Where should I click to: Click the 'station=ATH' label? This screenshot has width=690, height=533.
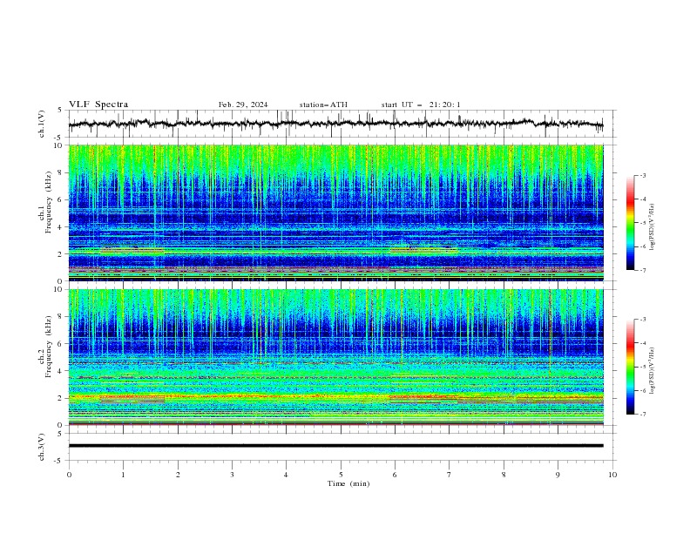[x=323, y=105]
